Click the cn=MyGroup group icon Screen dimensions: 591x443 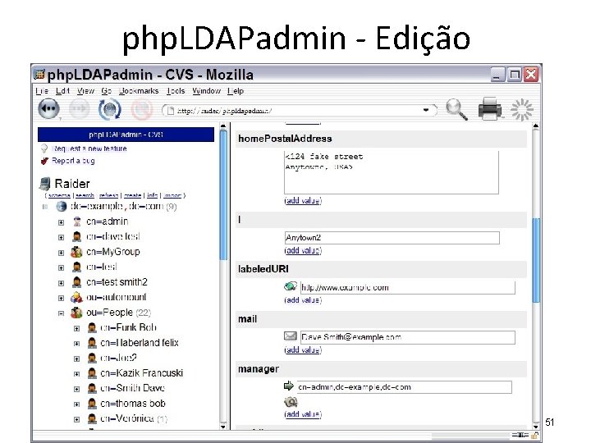(x=76, y=252)
